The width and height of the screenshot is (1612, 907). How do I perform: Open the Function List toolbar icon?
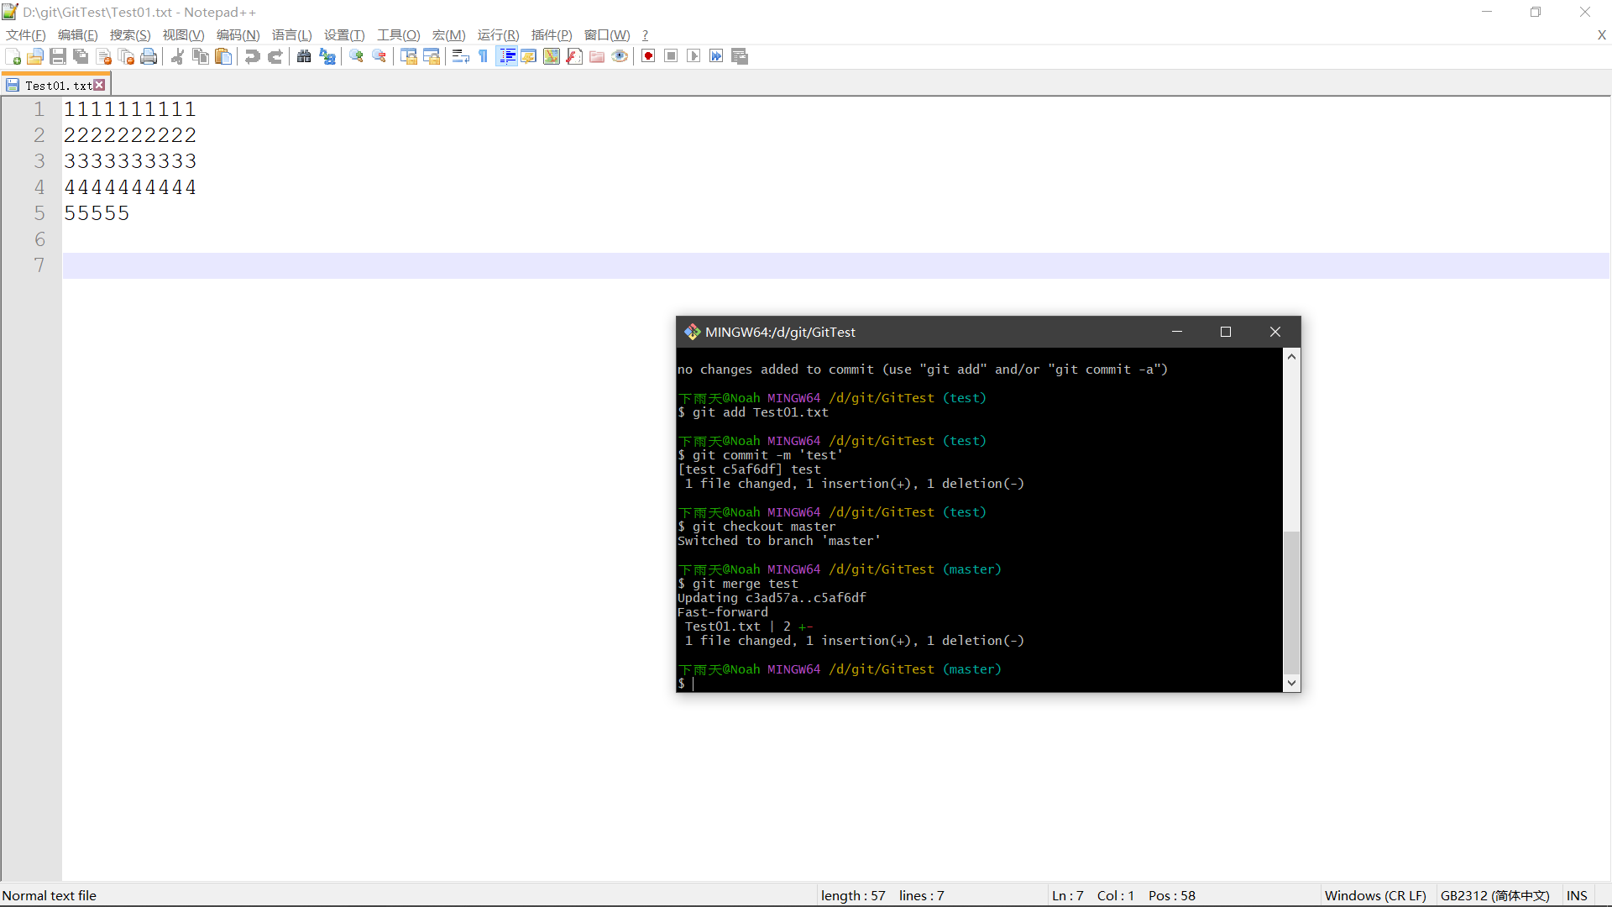573,56
